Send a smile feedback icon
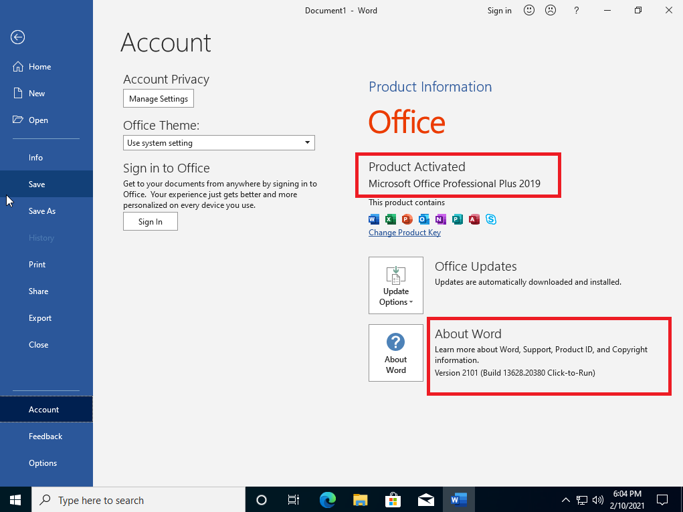This screenshot has width=683, height=512. [528, 11]
